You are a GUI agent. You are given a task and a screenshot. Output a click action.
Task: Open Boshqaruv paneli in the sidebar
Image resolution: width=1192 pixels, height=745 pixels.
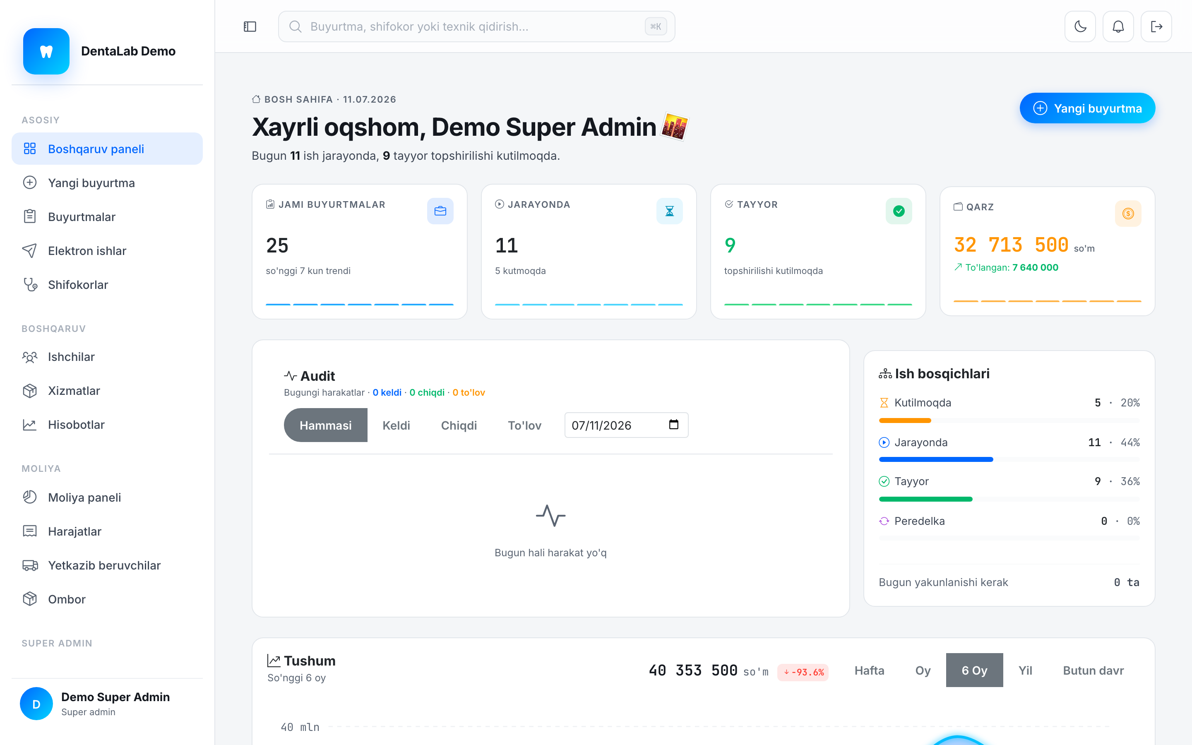point(107,149)
